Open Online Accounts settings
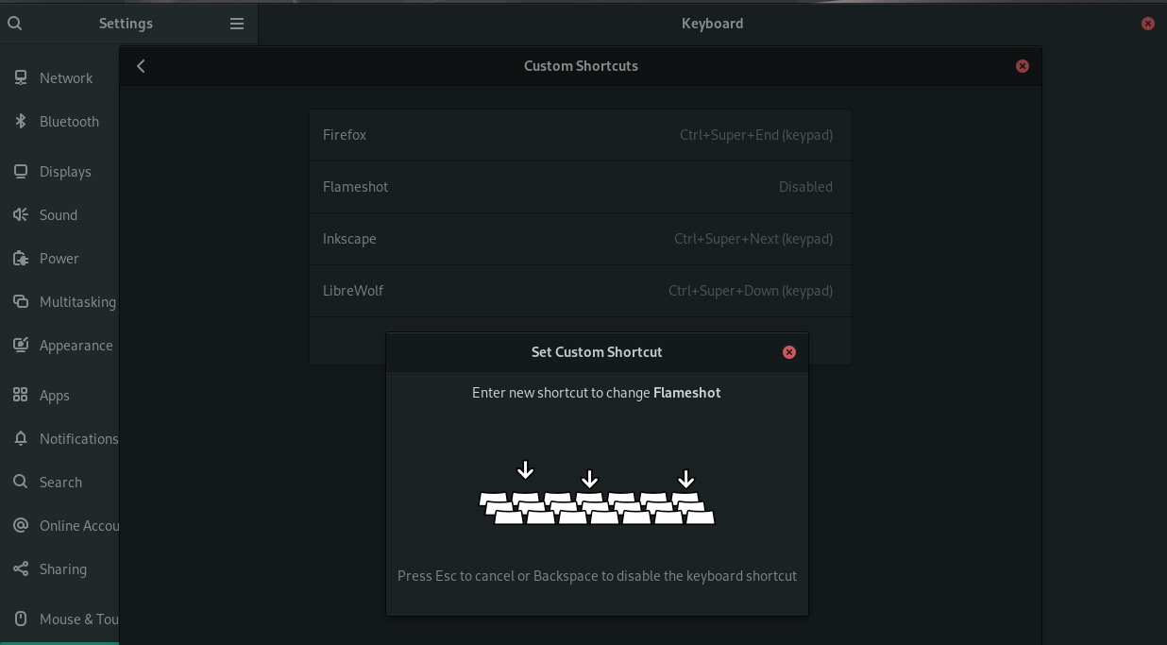 78,526
